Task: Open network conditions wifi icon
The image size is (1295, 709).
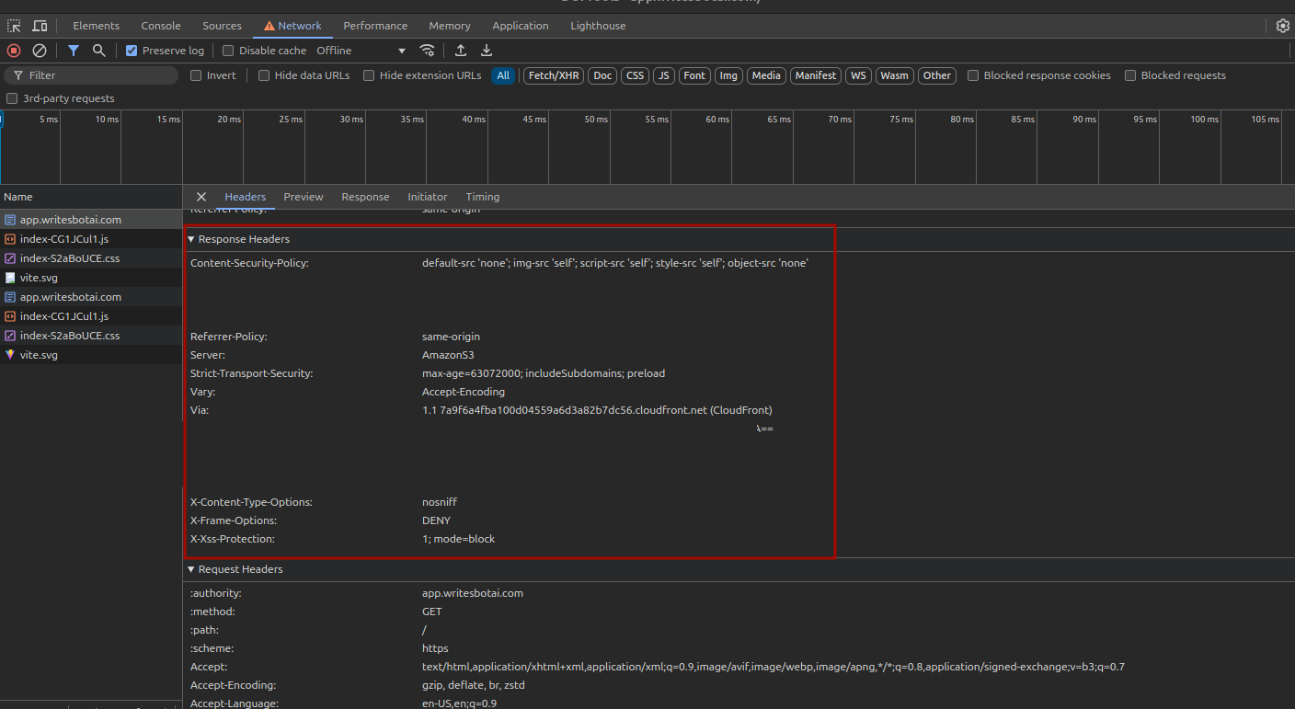Action: 427,51
